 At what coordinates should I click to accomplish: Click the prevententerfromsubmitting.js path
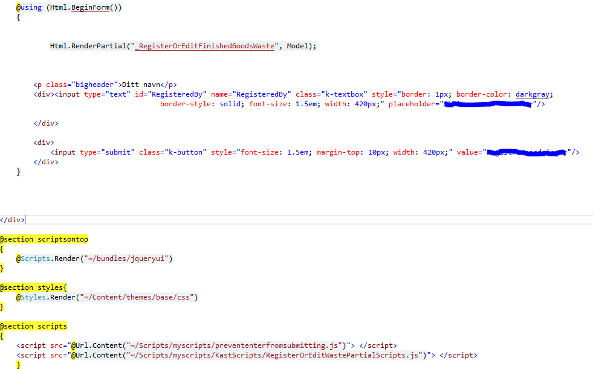pos(234,345)
